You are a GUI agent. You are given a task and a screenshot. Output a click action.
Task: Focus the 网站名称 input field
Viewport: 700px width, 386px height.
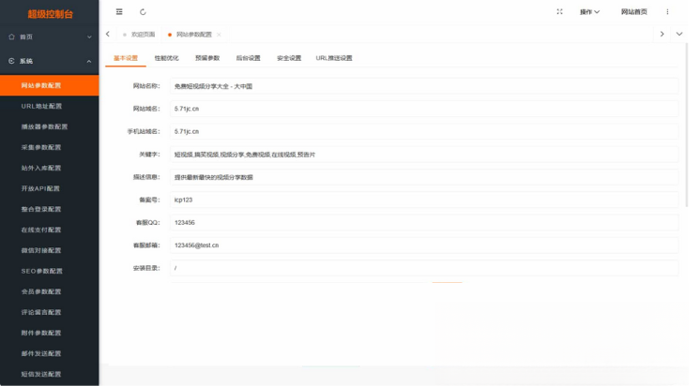tap(424, 86)
